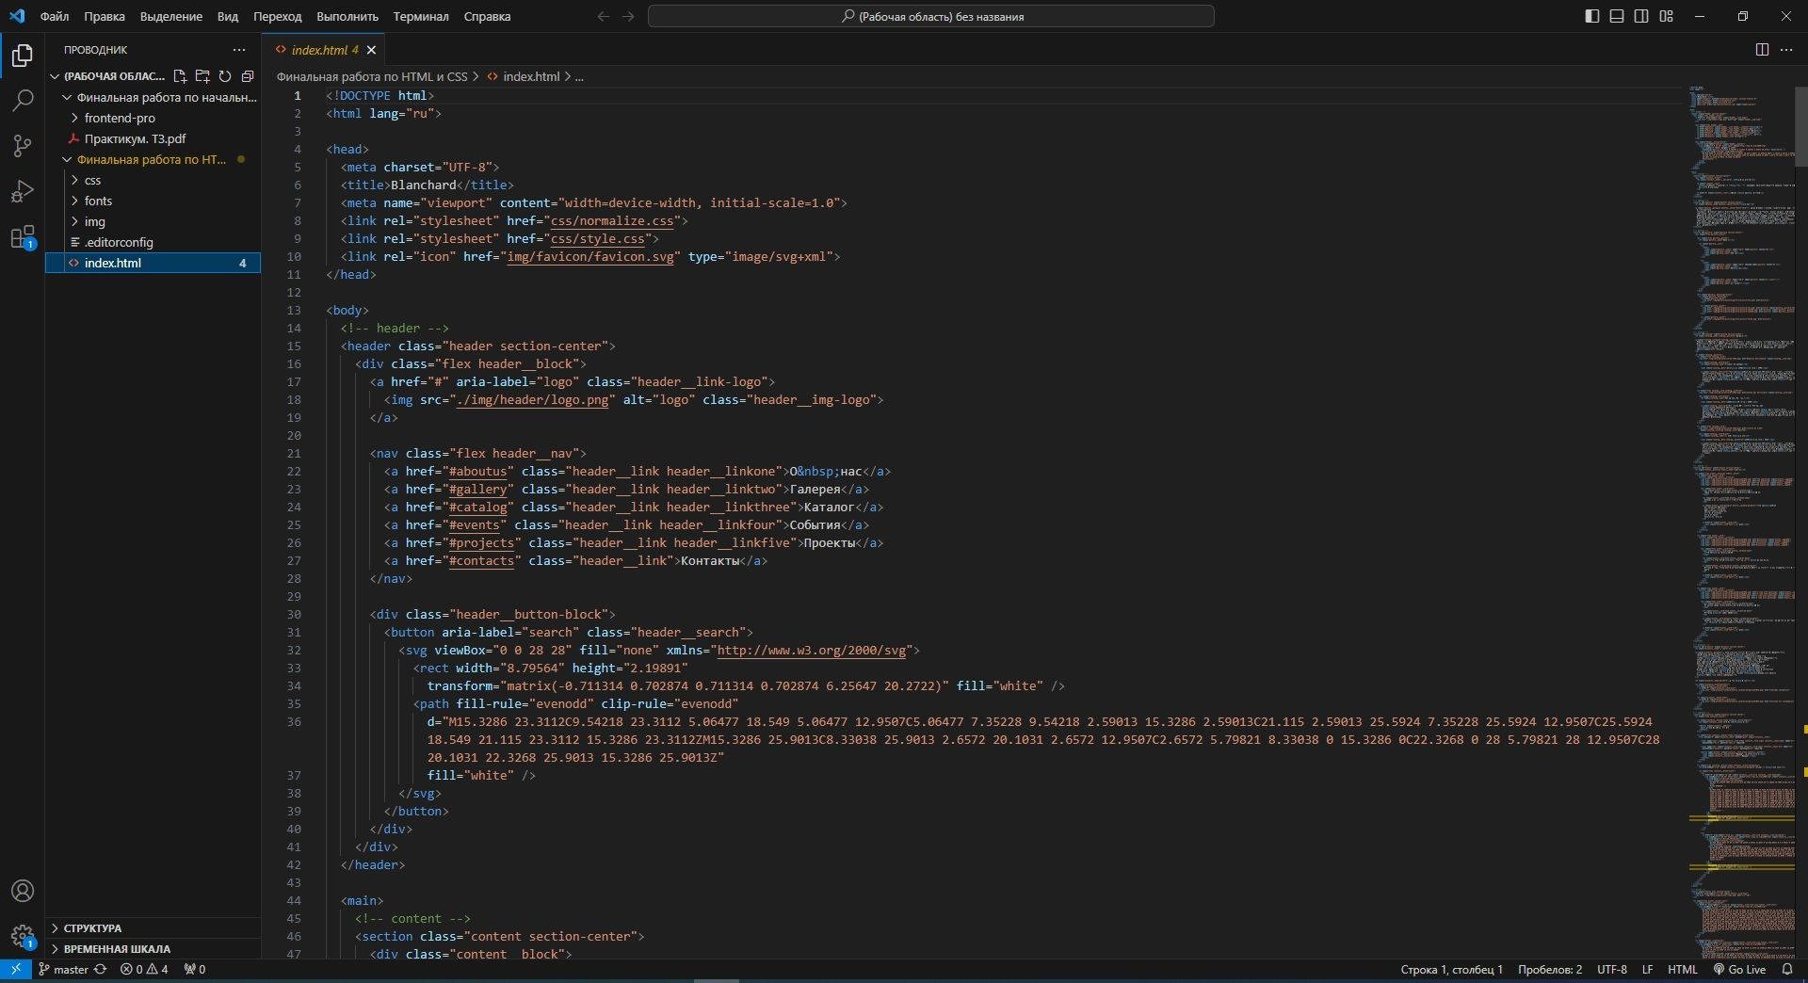
Task: Open the Правка menu
Action: tap(104, 16)
